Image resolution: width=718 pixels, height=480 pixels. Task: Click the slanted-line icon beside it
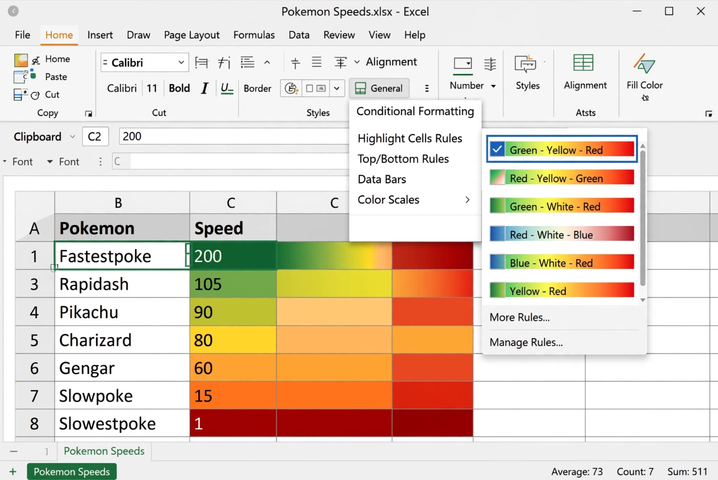(x=224, y=63)
